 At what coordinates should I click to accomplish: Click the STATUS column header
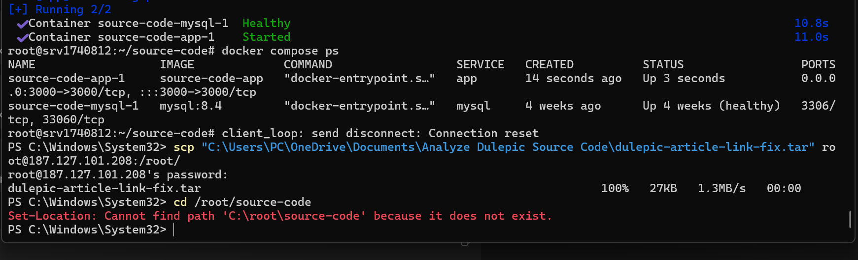(x=663, y=65)
